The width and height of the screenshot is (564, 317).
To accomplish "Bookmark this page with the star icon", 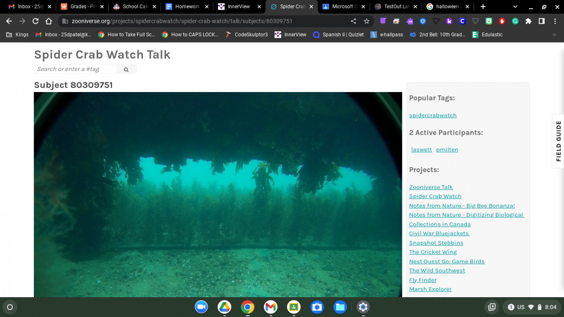I will click(367, 21).
